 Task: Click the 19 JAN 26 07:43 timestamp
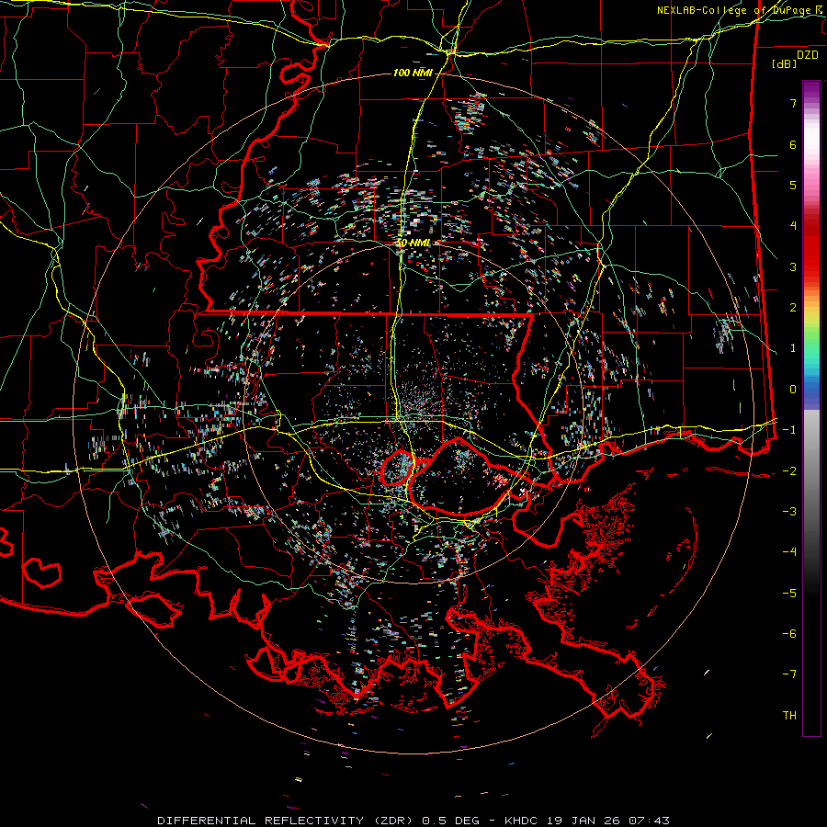tap(607, 821)
